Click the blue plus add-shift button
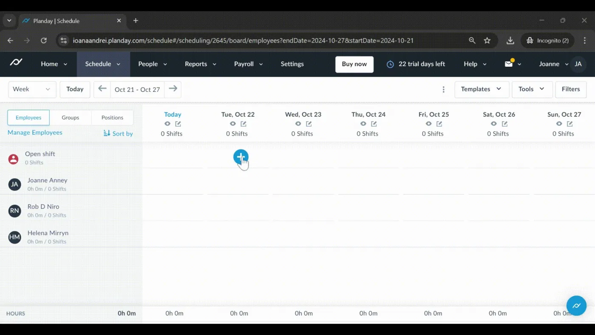This screenshot has height=335, width=595. click(x=241, y=157)
